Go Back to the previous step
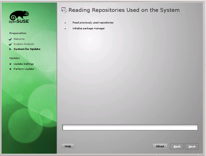The height and width of the screenshot is (156, 206). (x=177, y=146)
